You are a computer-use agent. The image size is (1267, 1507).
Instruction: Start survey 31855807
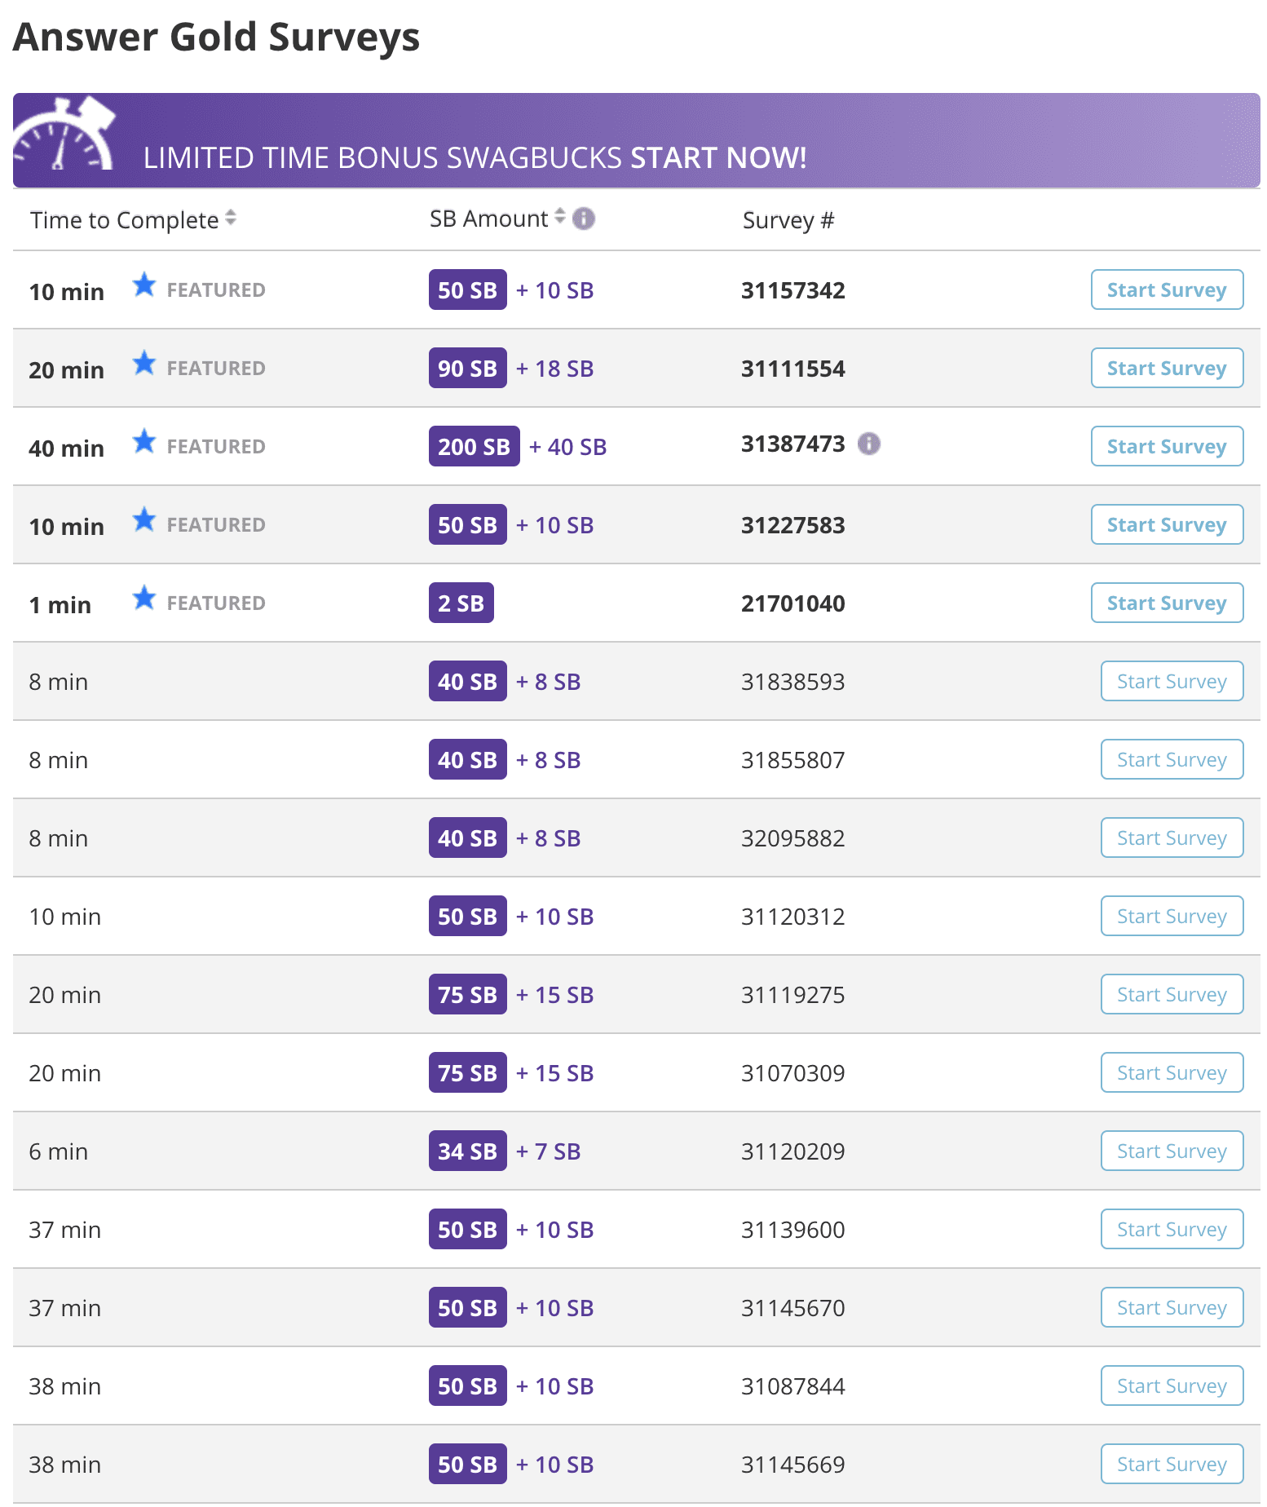coord(1172,759)
